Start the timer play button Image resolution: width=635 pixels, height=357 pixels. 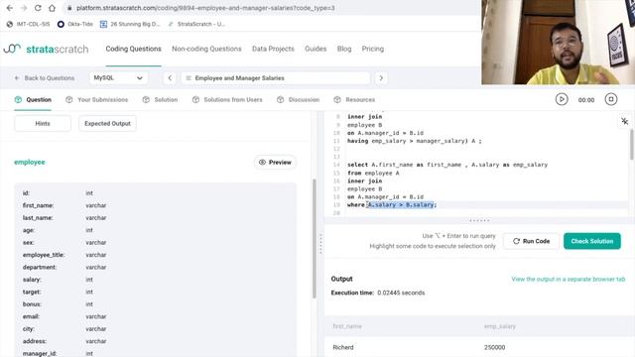pyautogui.click(x=562, y=99)
